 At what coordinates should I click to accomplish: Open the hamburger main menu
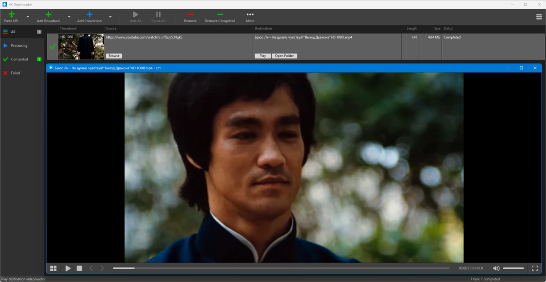coord(539,17)
